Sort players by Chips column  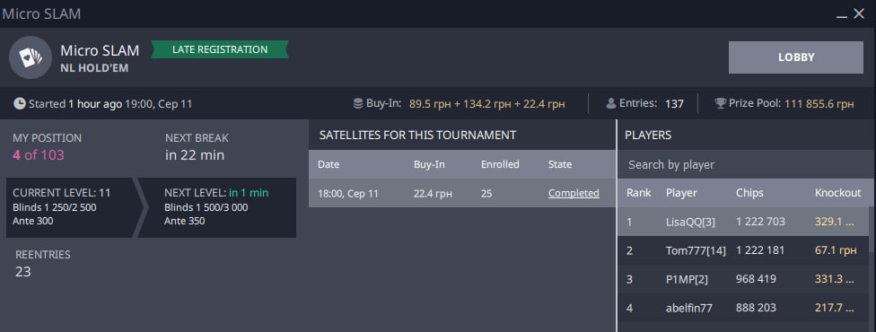coord(749,193)
